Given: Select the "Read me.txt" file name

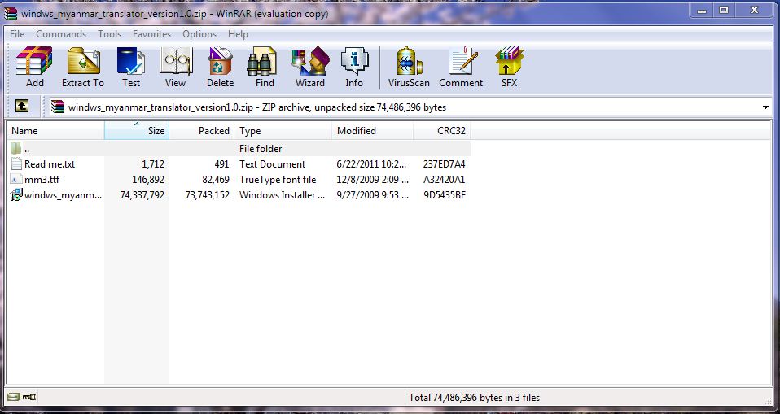Looking at the screenshot, I should pos(50,164).
